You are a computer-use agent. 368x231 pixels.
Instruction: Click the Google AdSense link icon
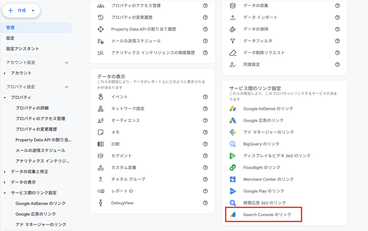[x=233, y=109]
